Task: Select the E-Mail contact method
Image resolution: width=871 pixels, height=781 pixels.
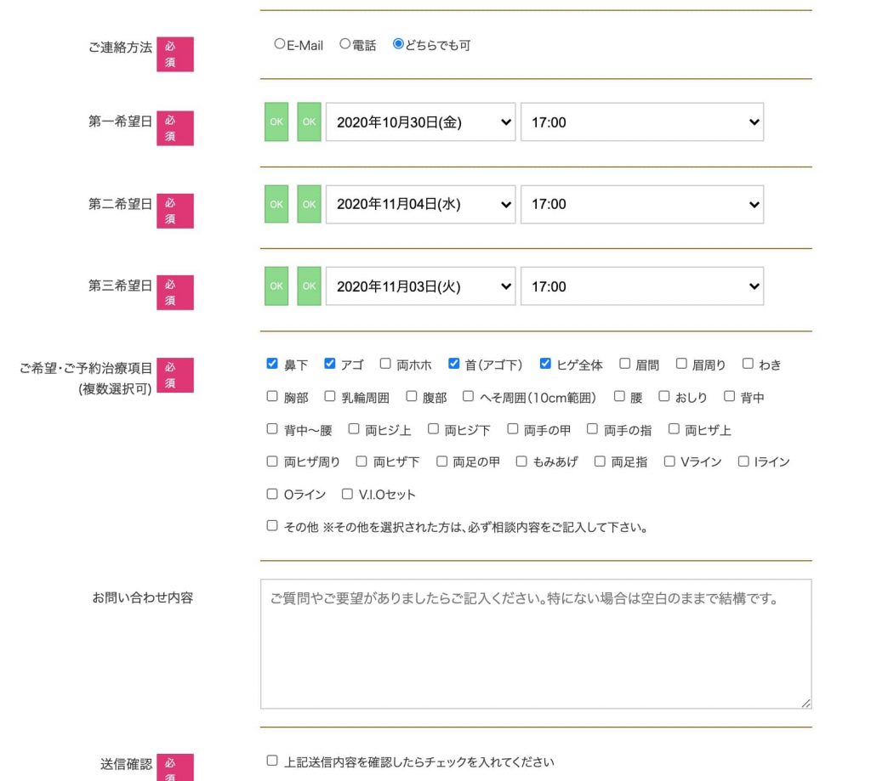Action: 279,45
